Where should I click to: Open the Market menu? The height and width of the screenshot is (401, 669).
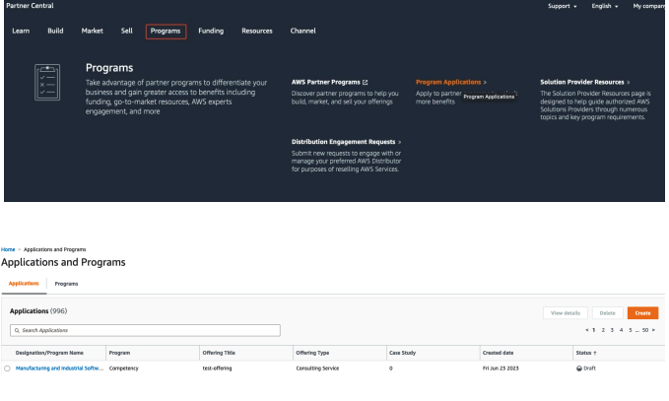(x=93, y=31)
